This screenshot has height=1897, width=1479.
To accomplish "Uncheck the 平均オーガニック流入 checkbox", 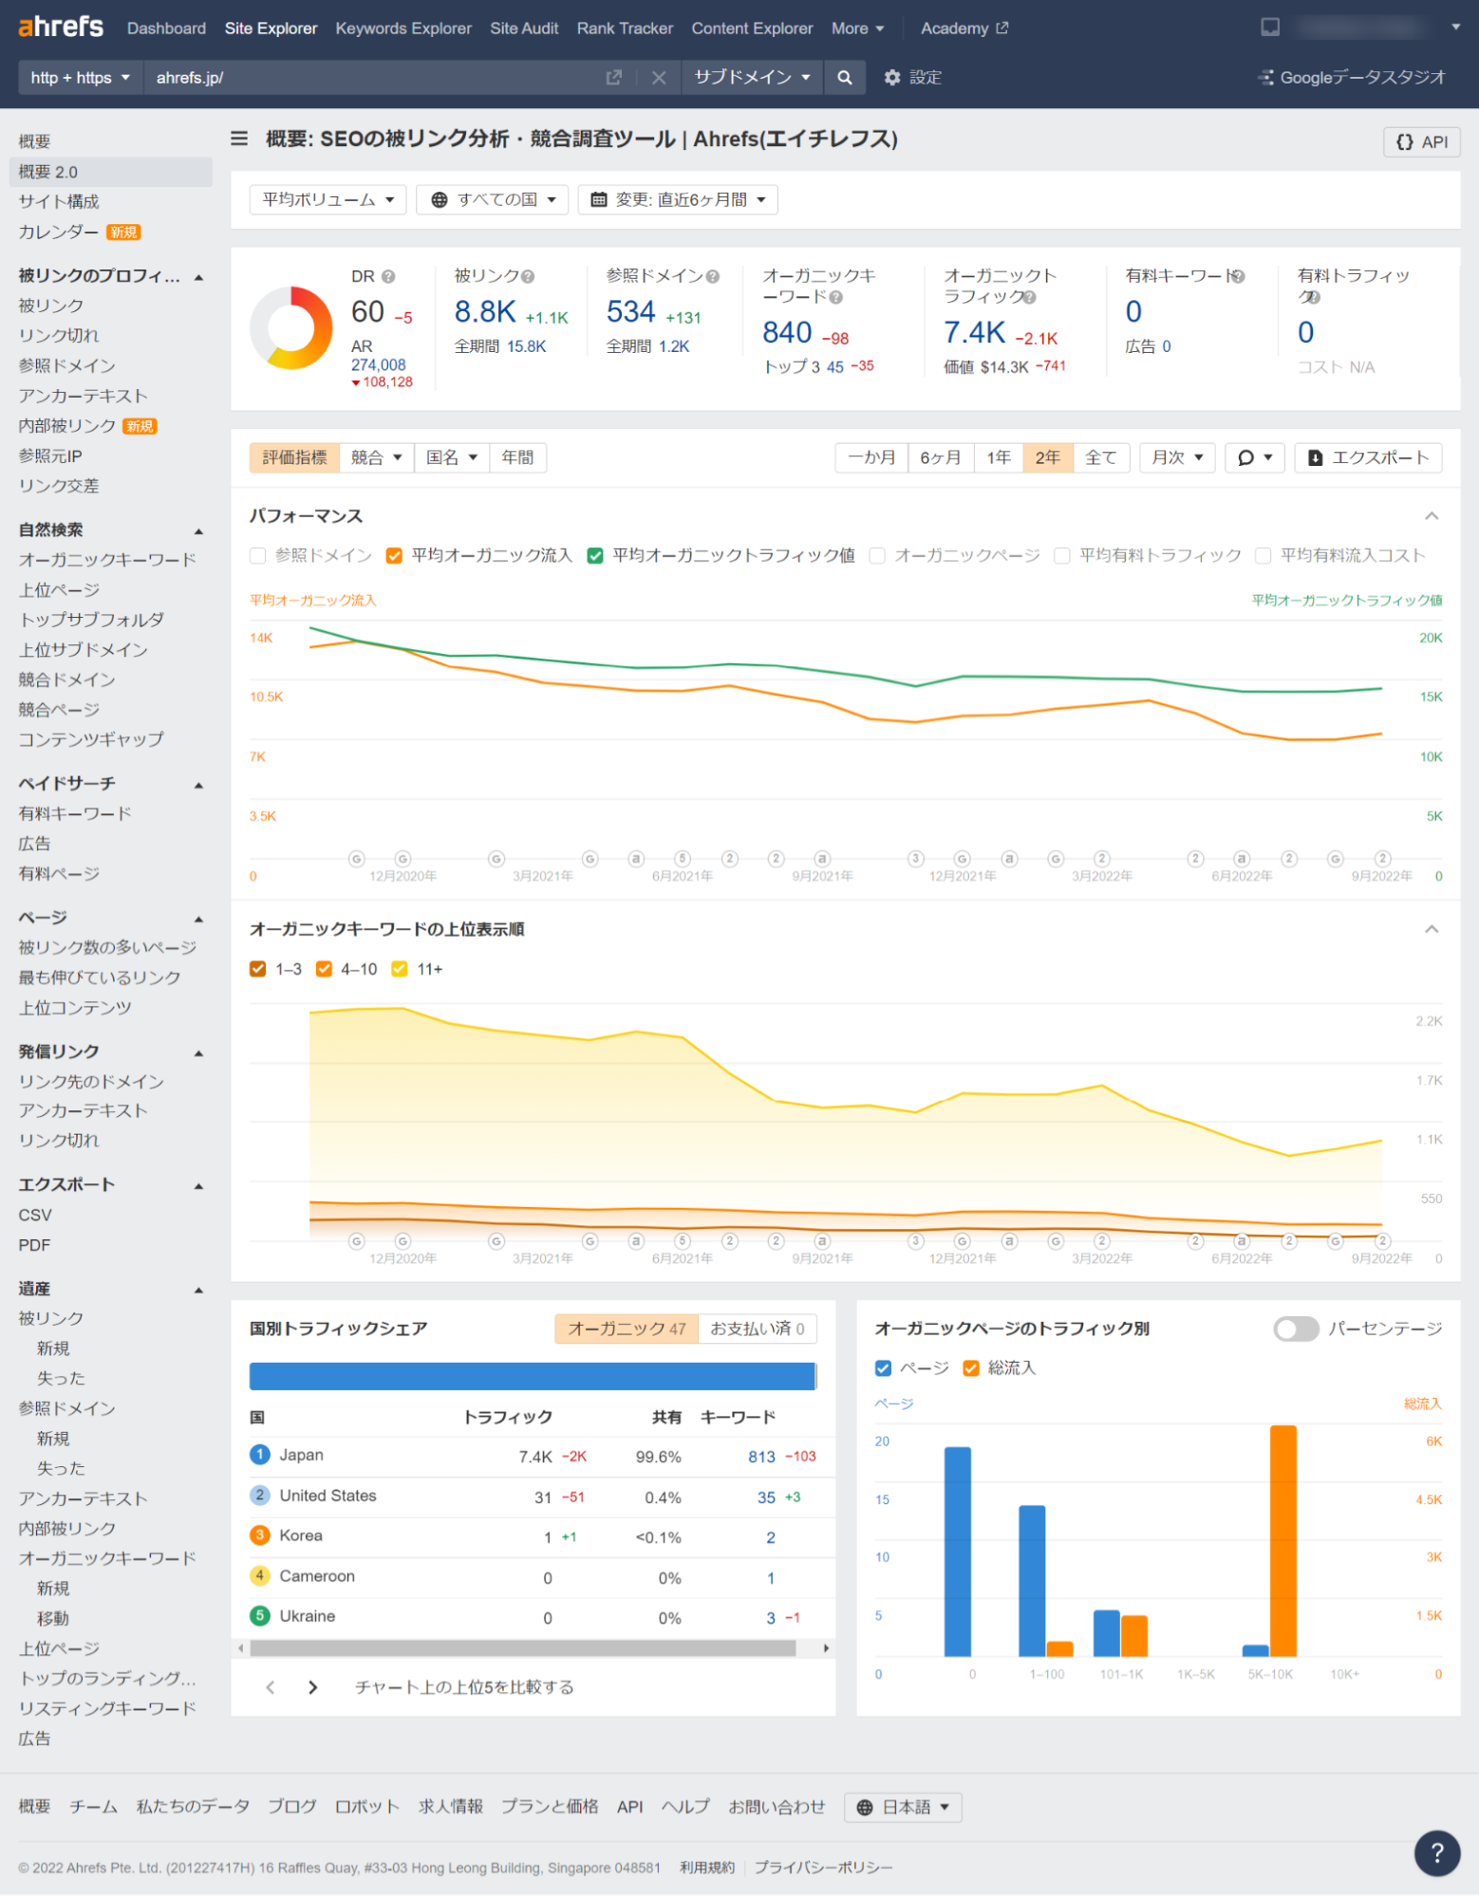I will (394, 556).
